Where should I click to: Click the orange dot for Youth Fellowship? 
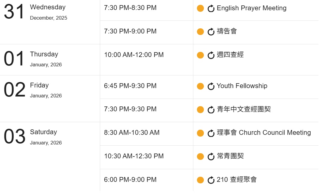[x=200, y=86]
